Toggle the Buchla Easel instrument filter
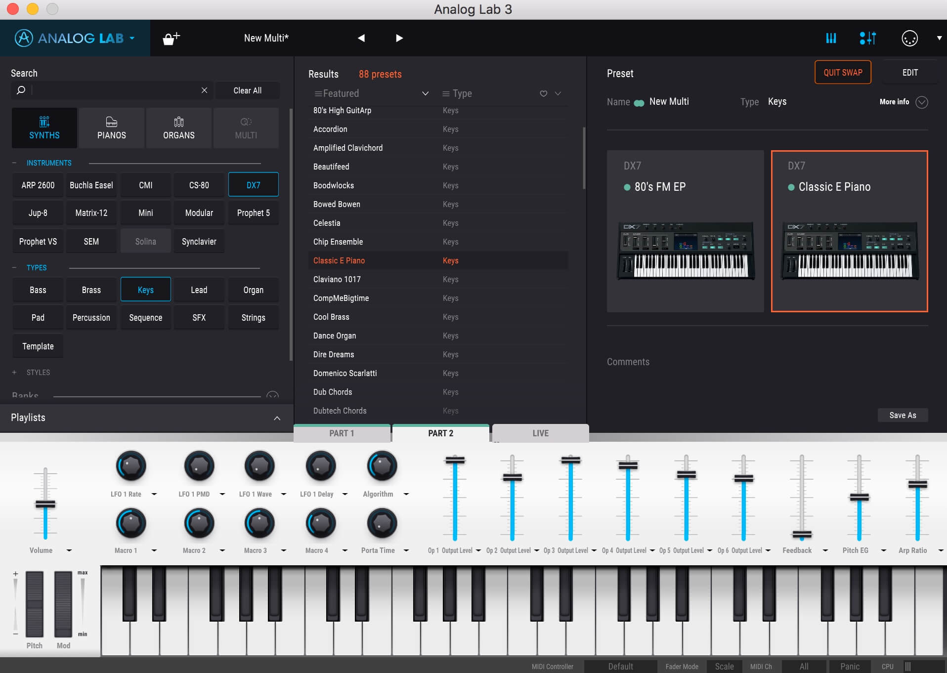Screen dimensions: 947x673 coord(91,185)
